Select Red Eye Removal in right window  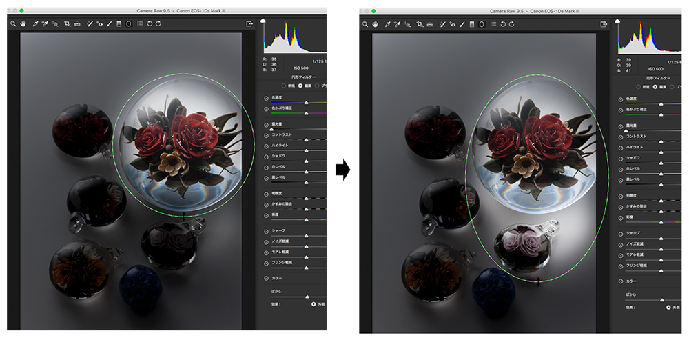452,24
